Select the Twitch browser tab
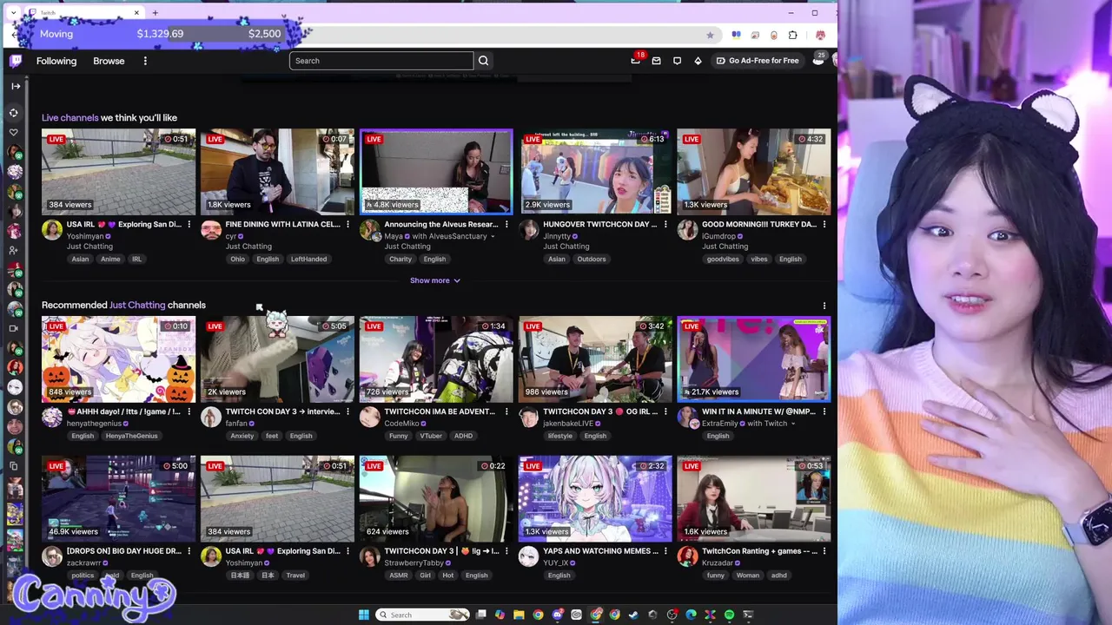This screenshot has width=1112, height=625. tap(83, 13)
